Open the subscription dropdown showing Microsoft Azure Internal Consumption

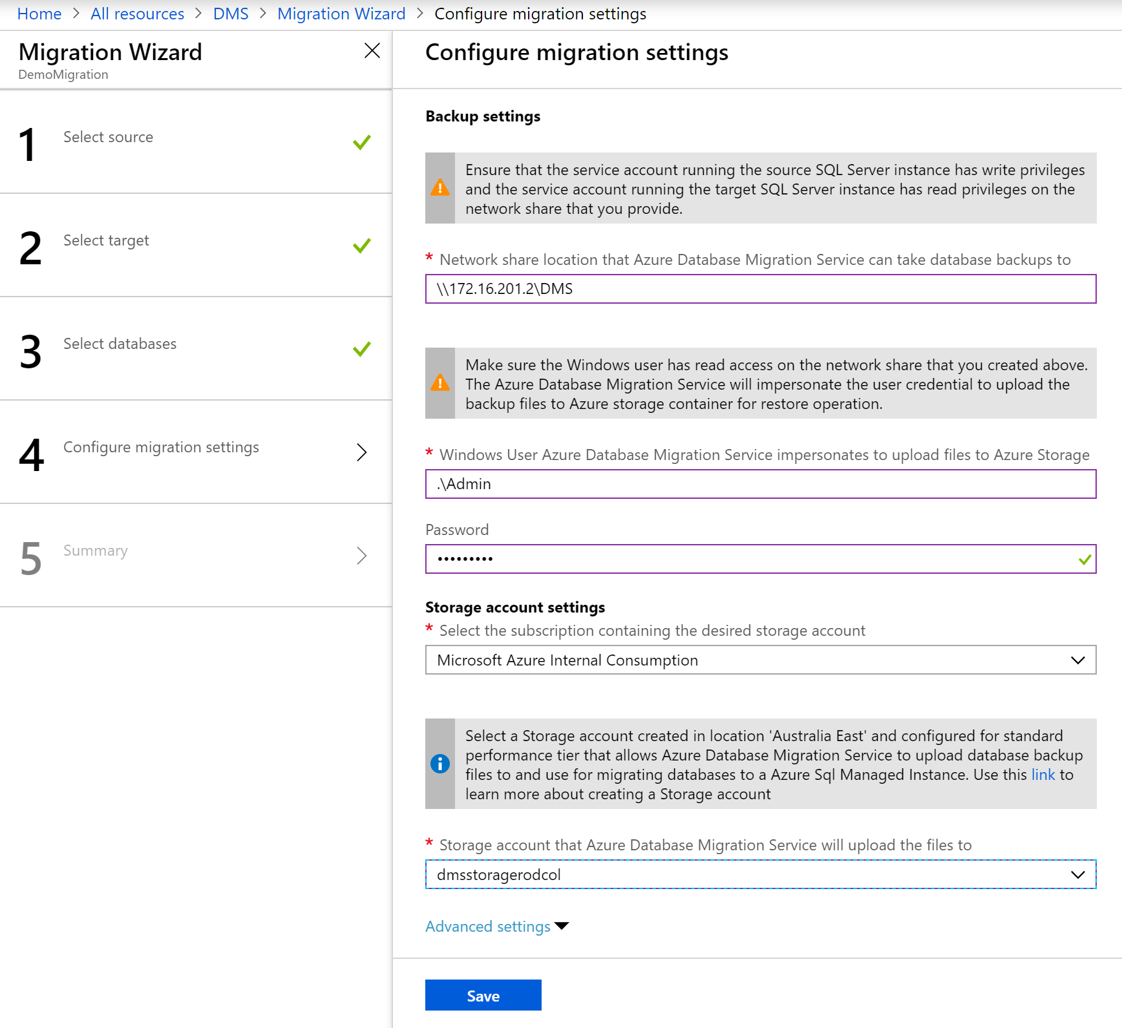point(760,660)
